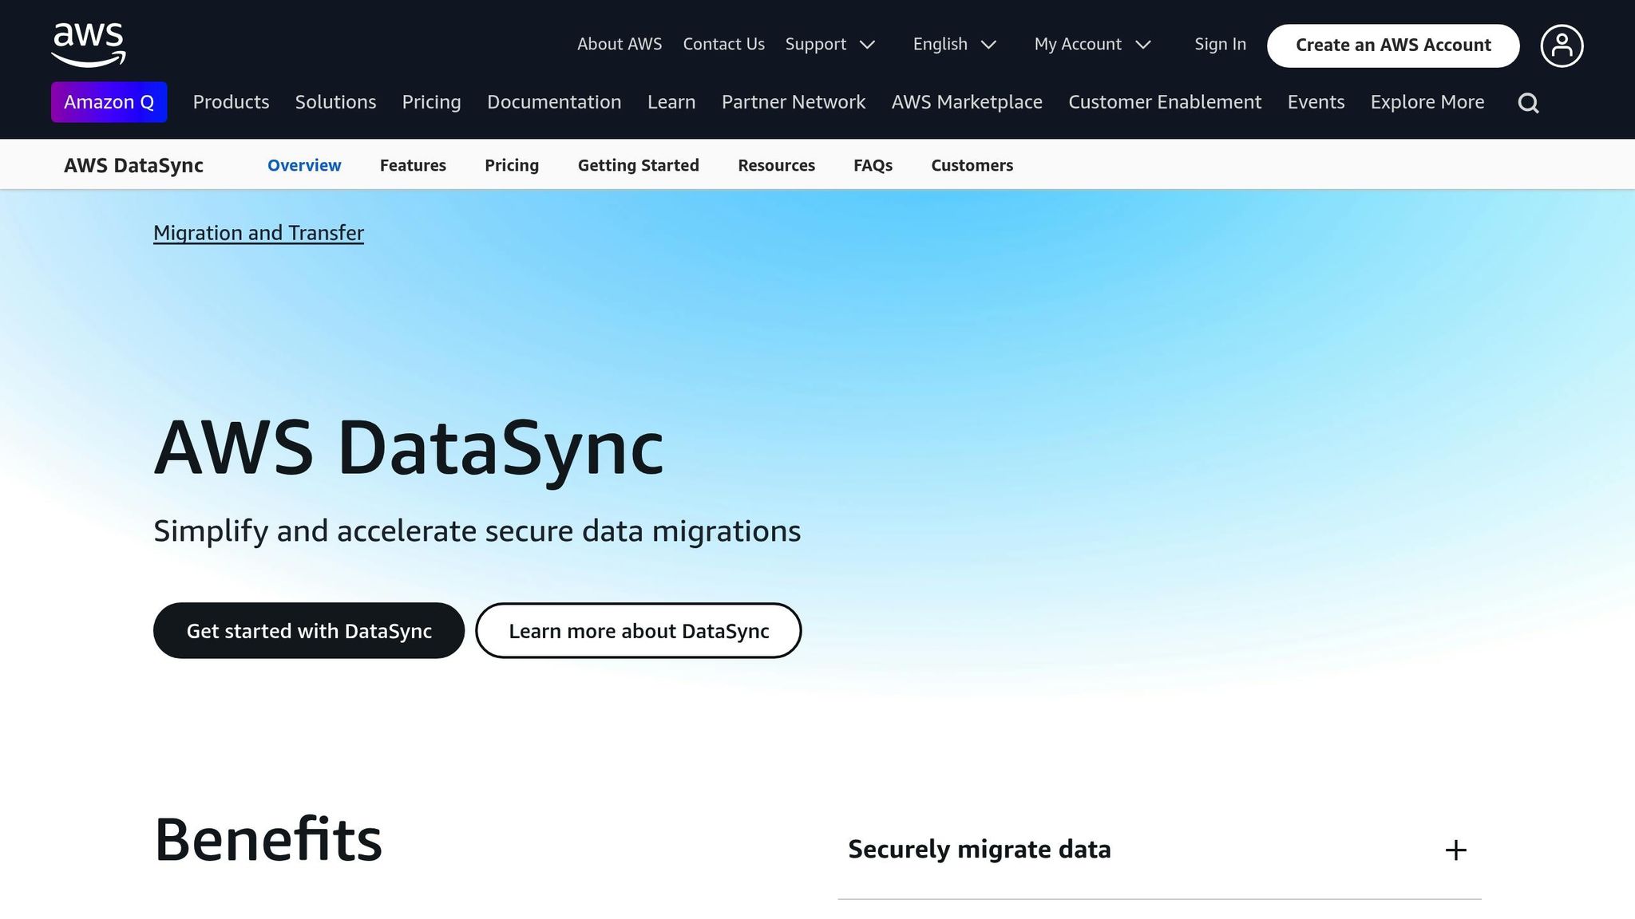Open AWS Marketplace menu
Viewport: 1635px width, 919px height.
pos(967,102)
